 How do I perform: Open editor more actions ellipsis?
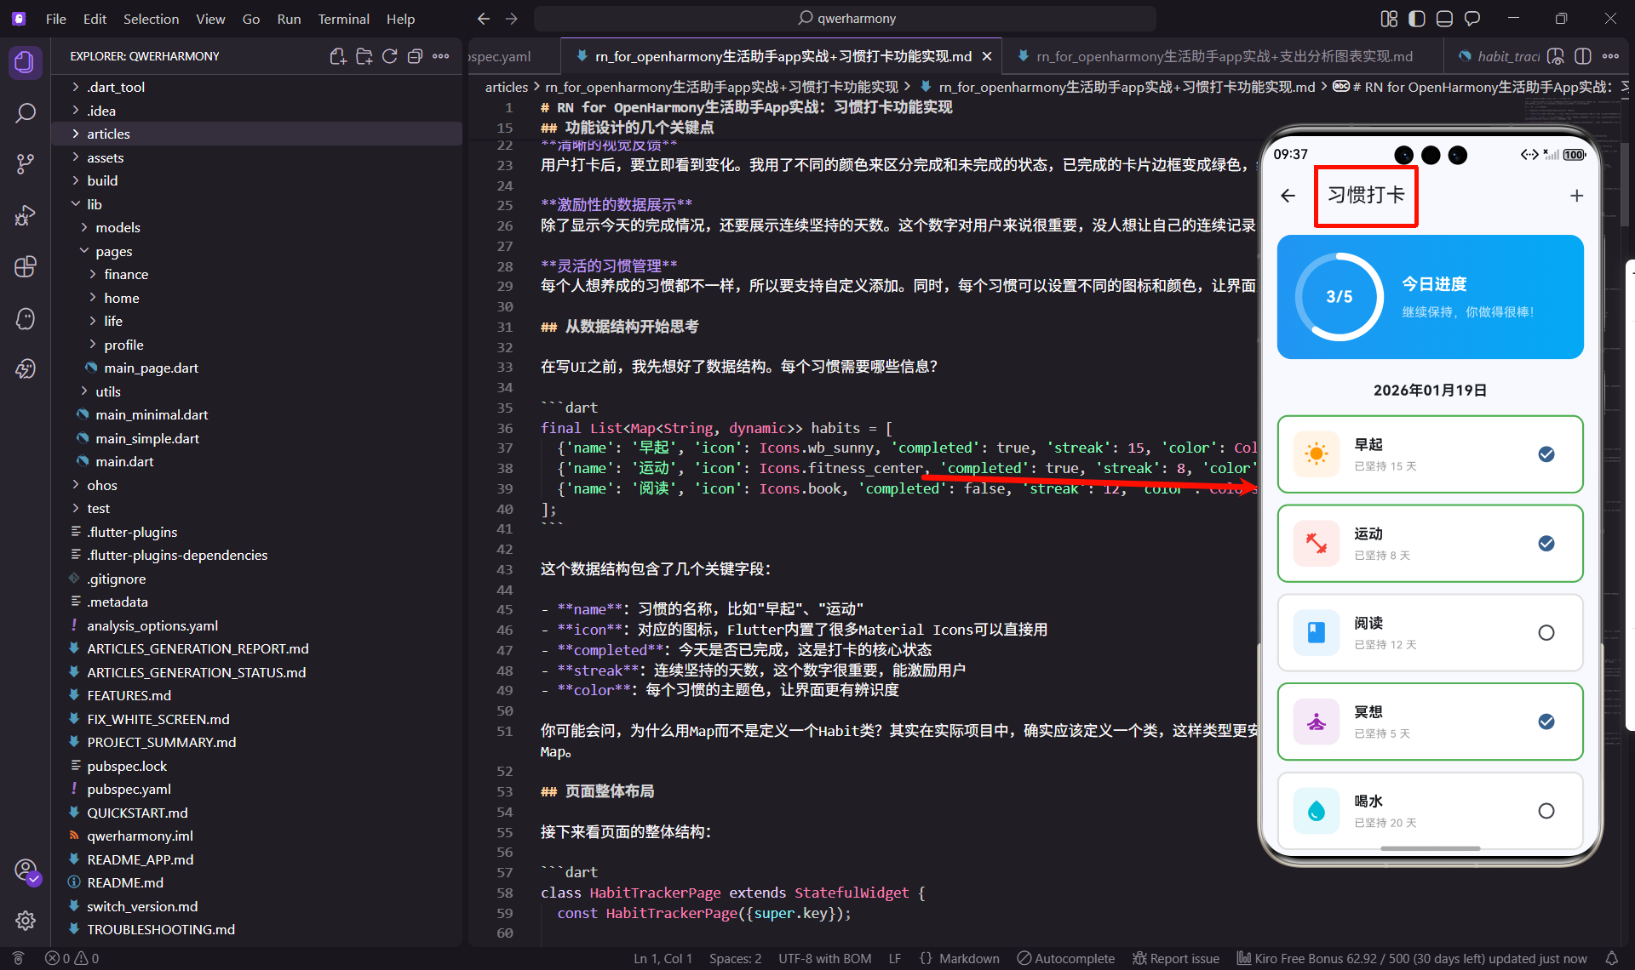(1610, 56)
